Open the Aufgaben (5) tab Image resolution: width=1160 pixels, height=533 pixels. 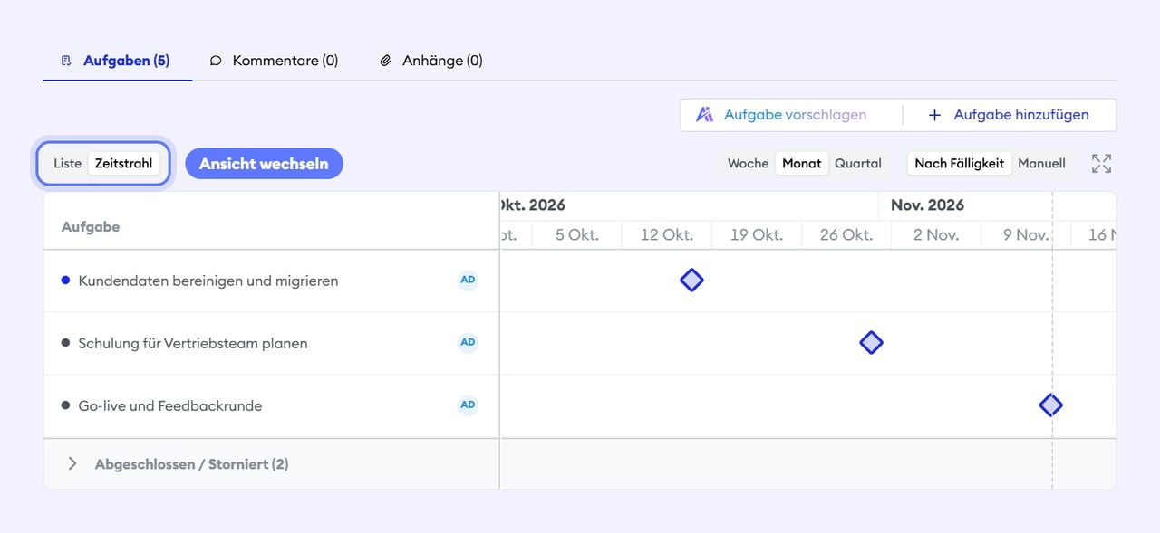point(117,61)
